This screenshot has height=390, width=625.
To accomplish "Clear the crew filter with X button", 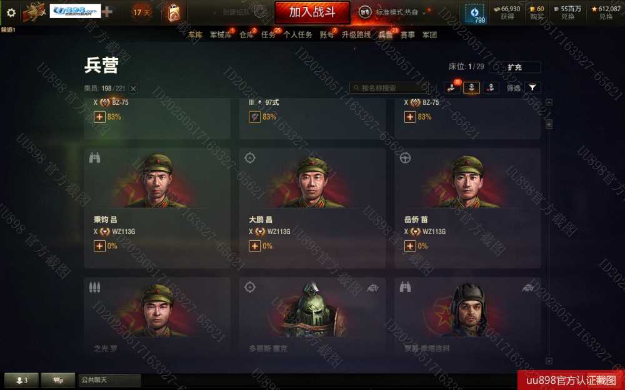I will coord(134,89).
